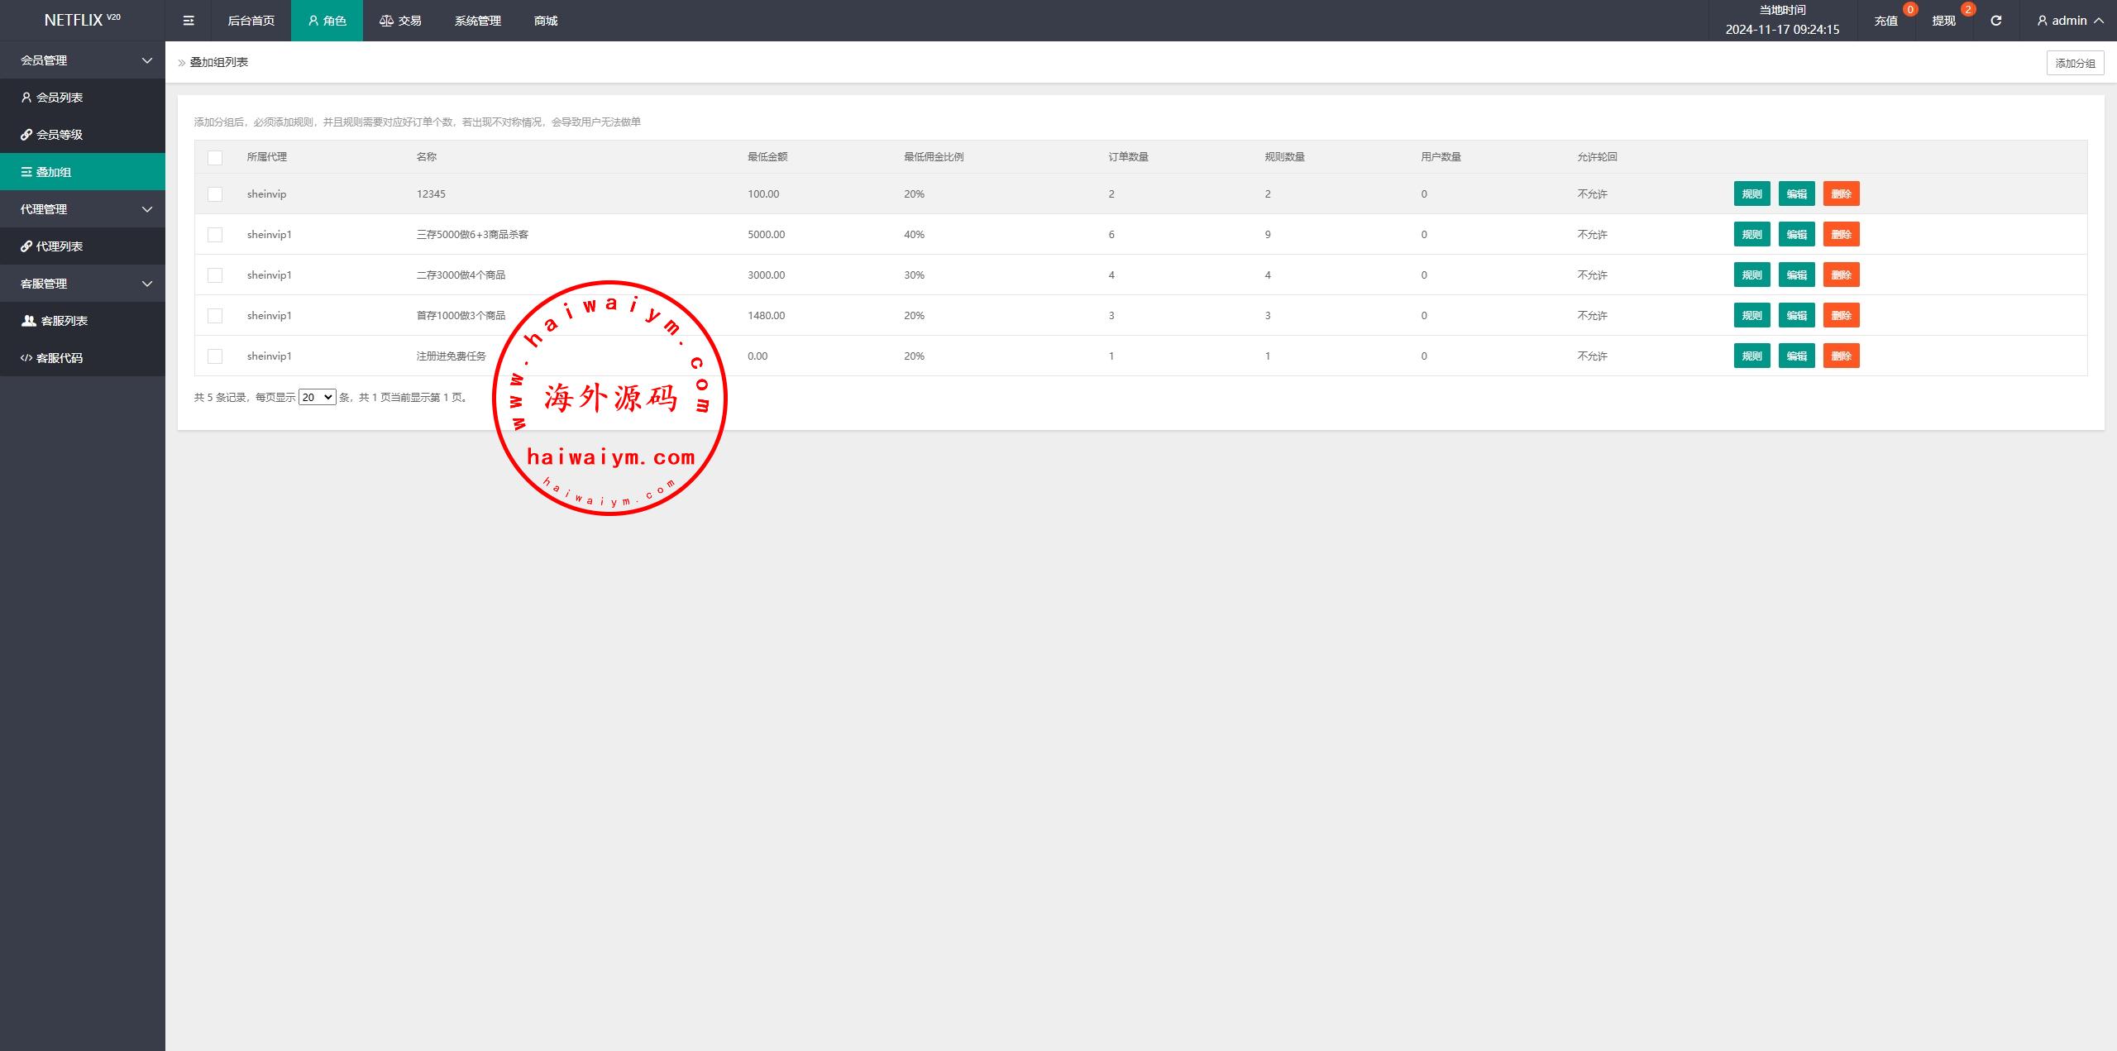Open 会员列表 in sidebar

click(x=60, y=98)
